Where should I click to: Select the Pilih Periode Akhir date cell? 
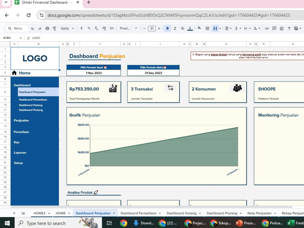pos(153,73)
